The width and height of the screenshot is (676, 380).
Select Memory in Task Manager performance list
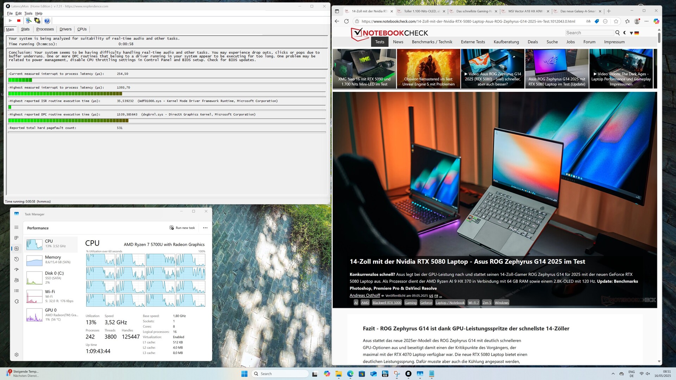52,260
